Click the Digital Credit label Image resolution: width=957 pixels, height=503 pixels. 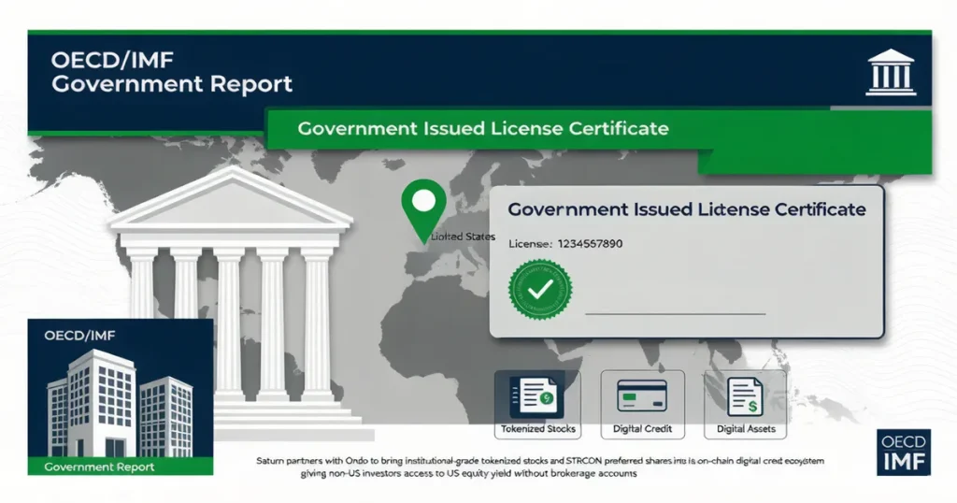coord(642,429)
